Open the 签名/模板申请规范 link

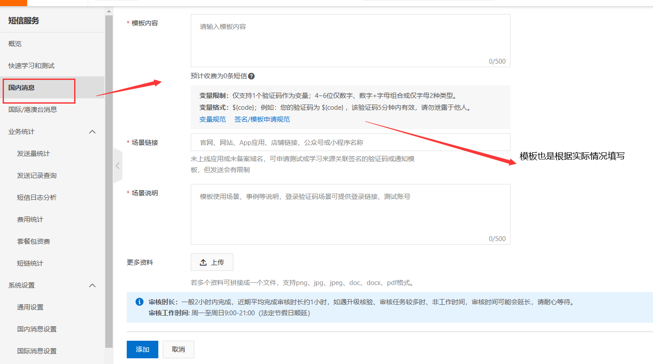[x=262, y=119]
